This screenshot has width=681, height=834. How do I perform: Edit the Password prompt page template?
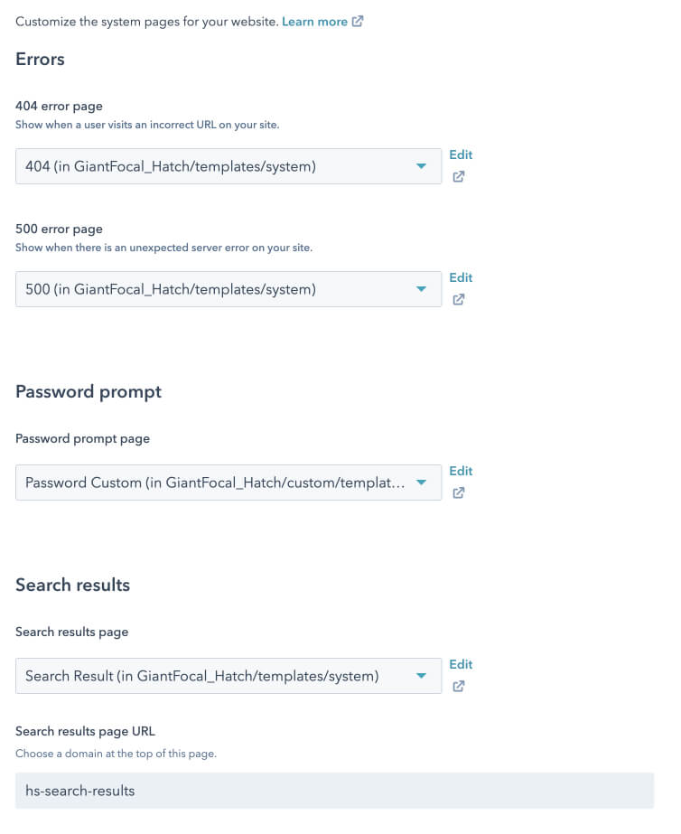pos(461,472)
